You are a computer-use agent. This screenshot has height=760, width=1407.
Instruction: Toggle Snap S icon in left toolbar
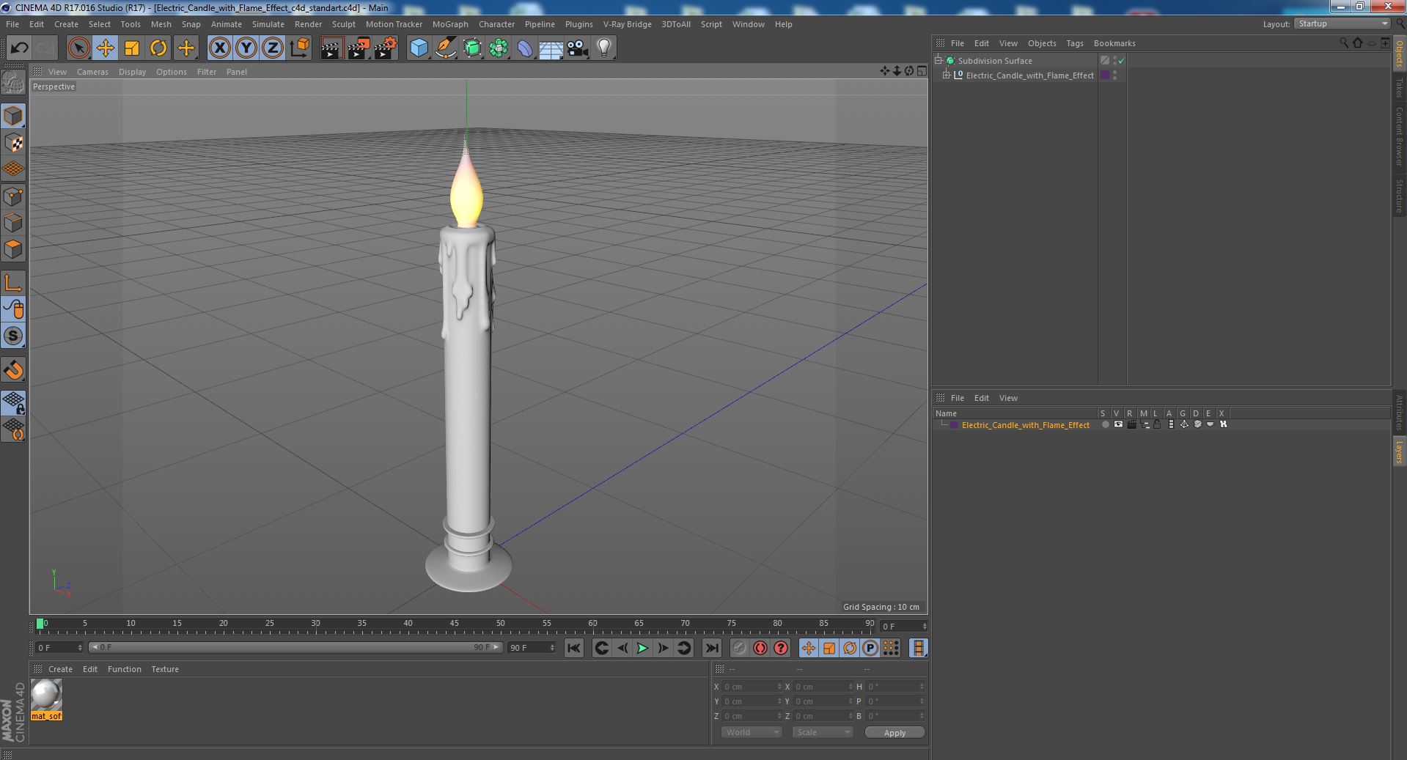point(13,336)
